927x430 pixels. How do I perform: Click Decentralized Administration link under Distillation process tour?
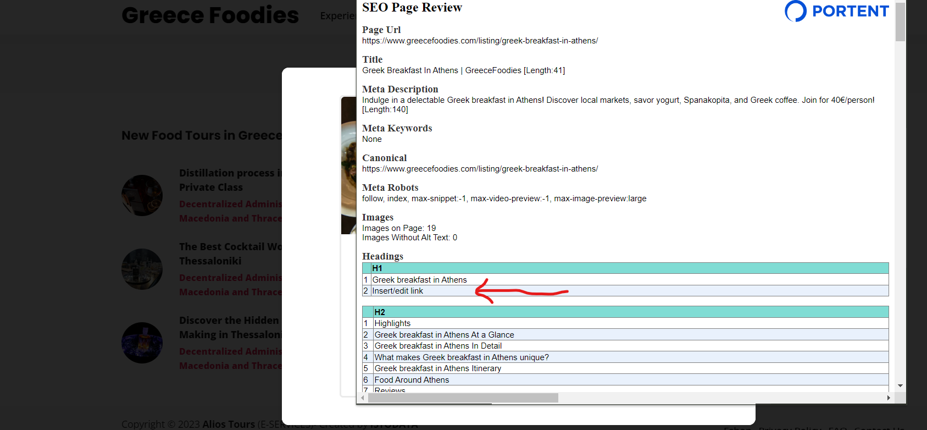coord(230,204)
